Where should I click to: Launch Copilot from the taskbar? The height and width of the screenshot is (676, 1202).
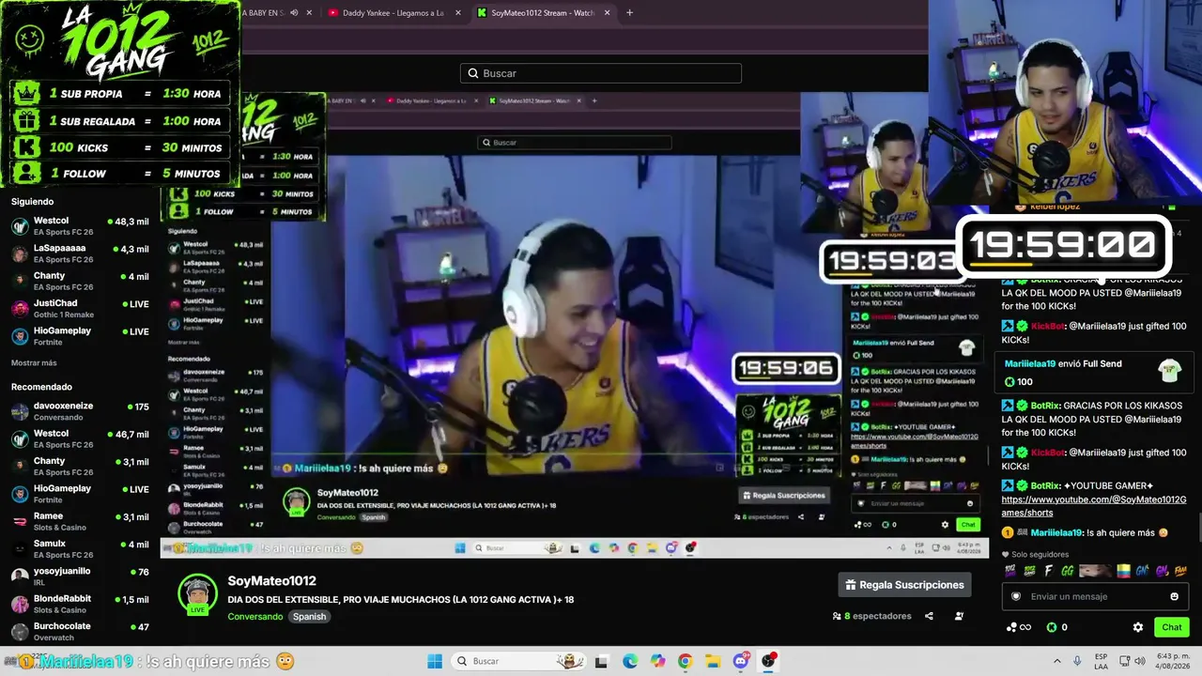click(657, 661)
